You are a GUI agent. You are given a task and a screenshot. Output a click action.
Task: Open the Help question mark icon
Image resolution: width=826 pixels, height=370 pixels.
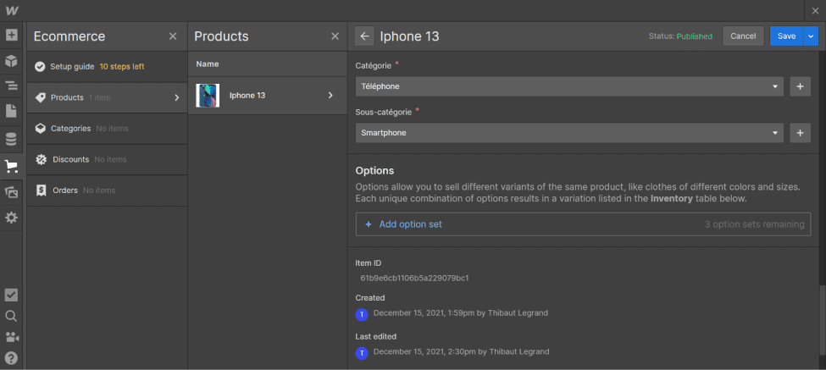(x=11, y=358)
